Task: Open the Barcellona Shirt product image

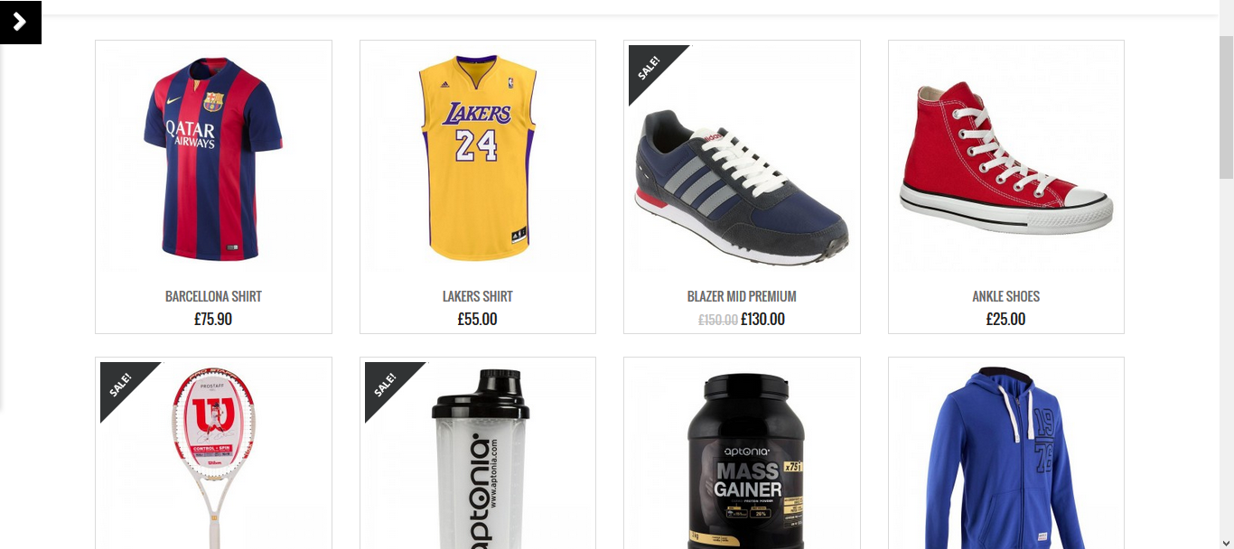Action: (213, 159)
